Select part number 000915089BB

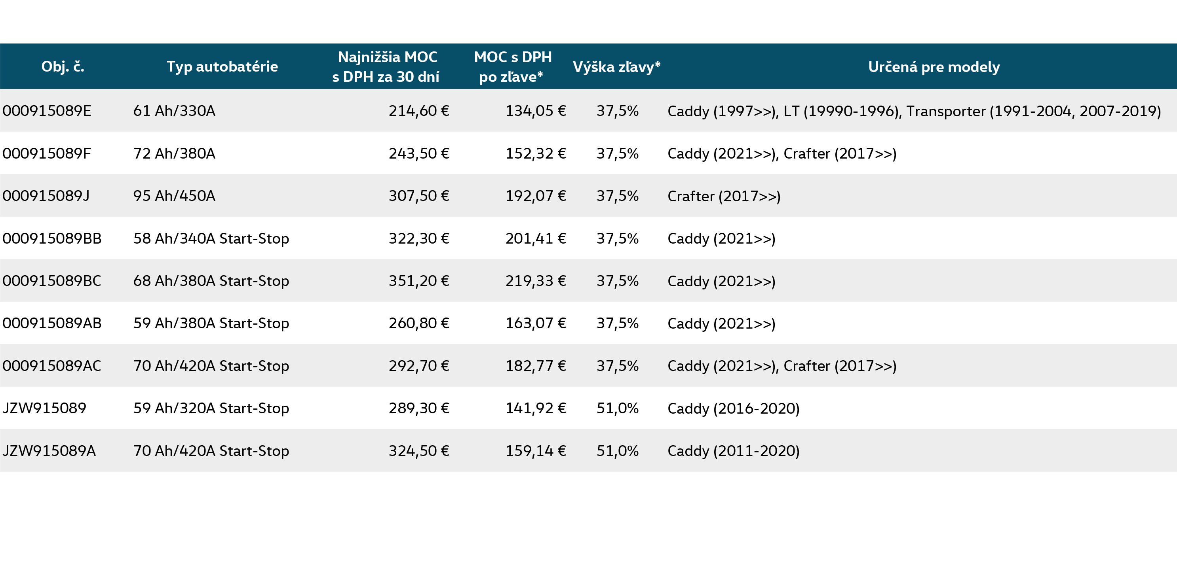(x=52, y=238)
